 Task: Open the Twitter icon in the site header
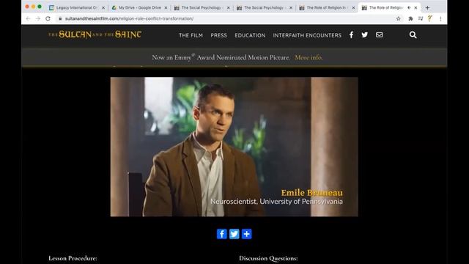365,35
